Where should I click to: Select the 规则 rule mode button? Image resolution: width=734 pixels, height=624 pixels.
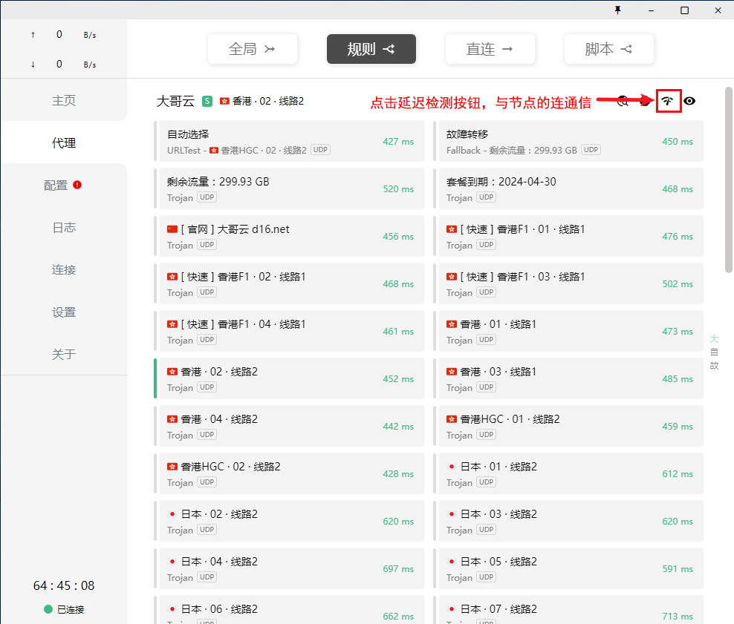tap(371, 49)
